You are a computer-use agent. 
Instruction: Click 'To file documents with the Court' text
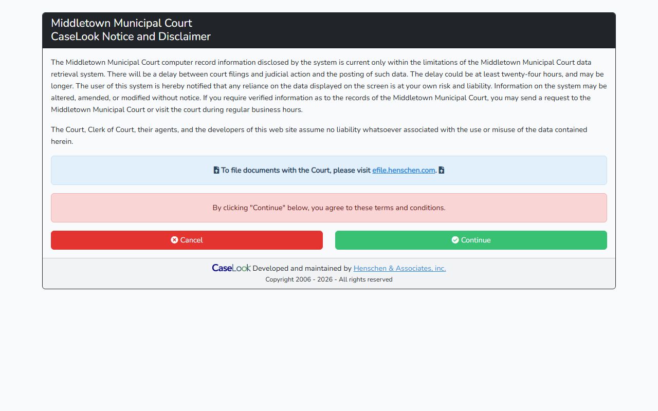(x=296, y=171)
